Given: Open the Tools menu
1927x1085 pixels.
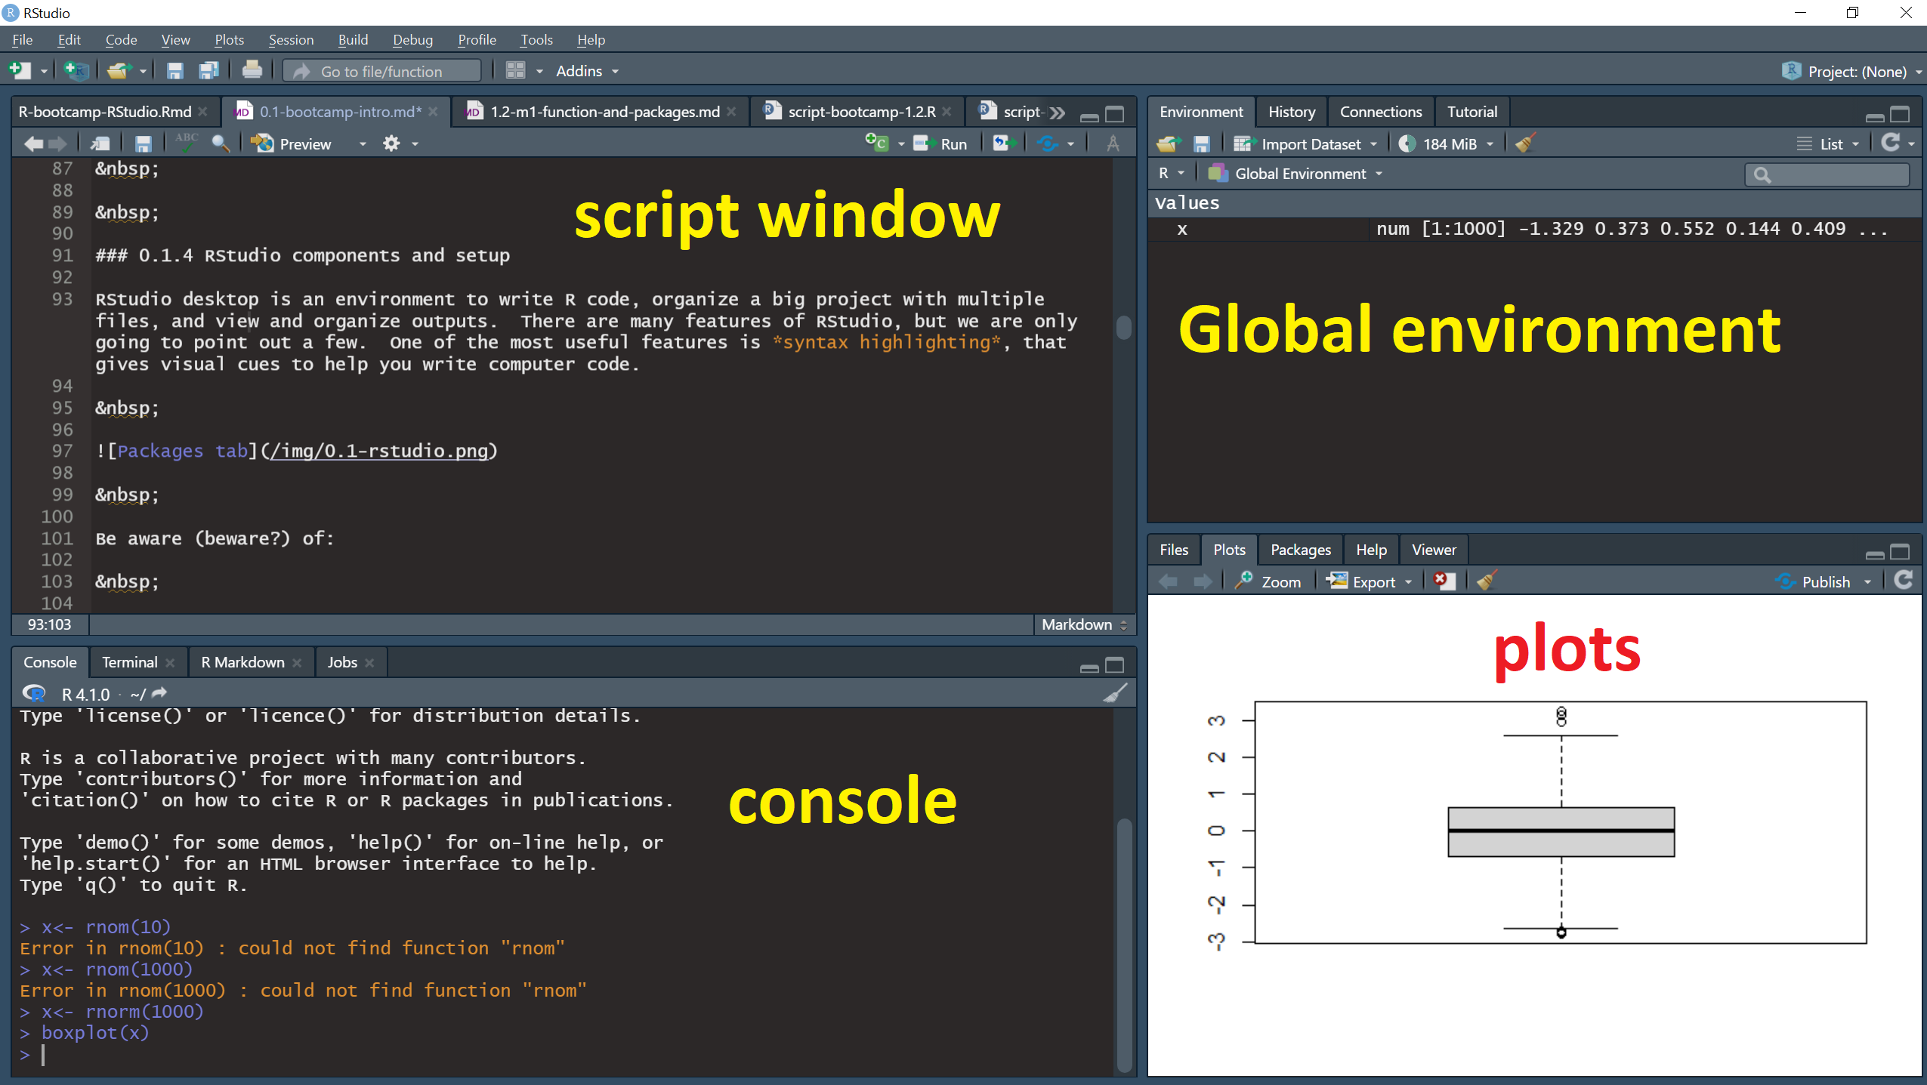Looking at the screenshot, I should (x=536, y=40).
